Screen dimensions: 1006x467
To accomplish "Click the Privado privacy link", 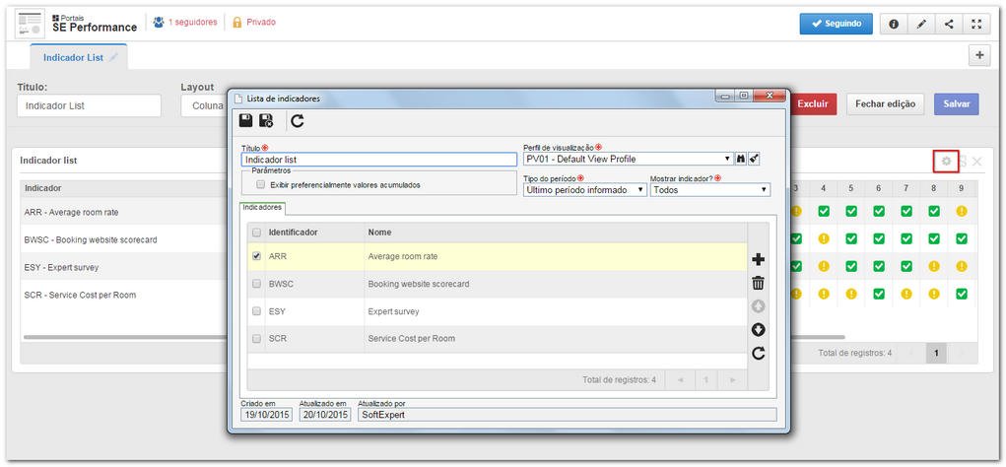I will (261, 23).
